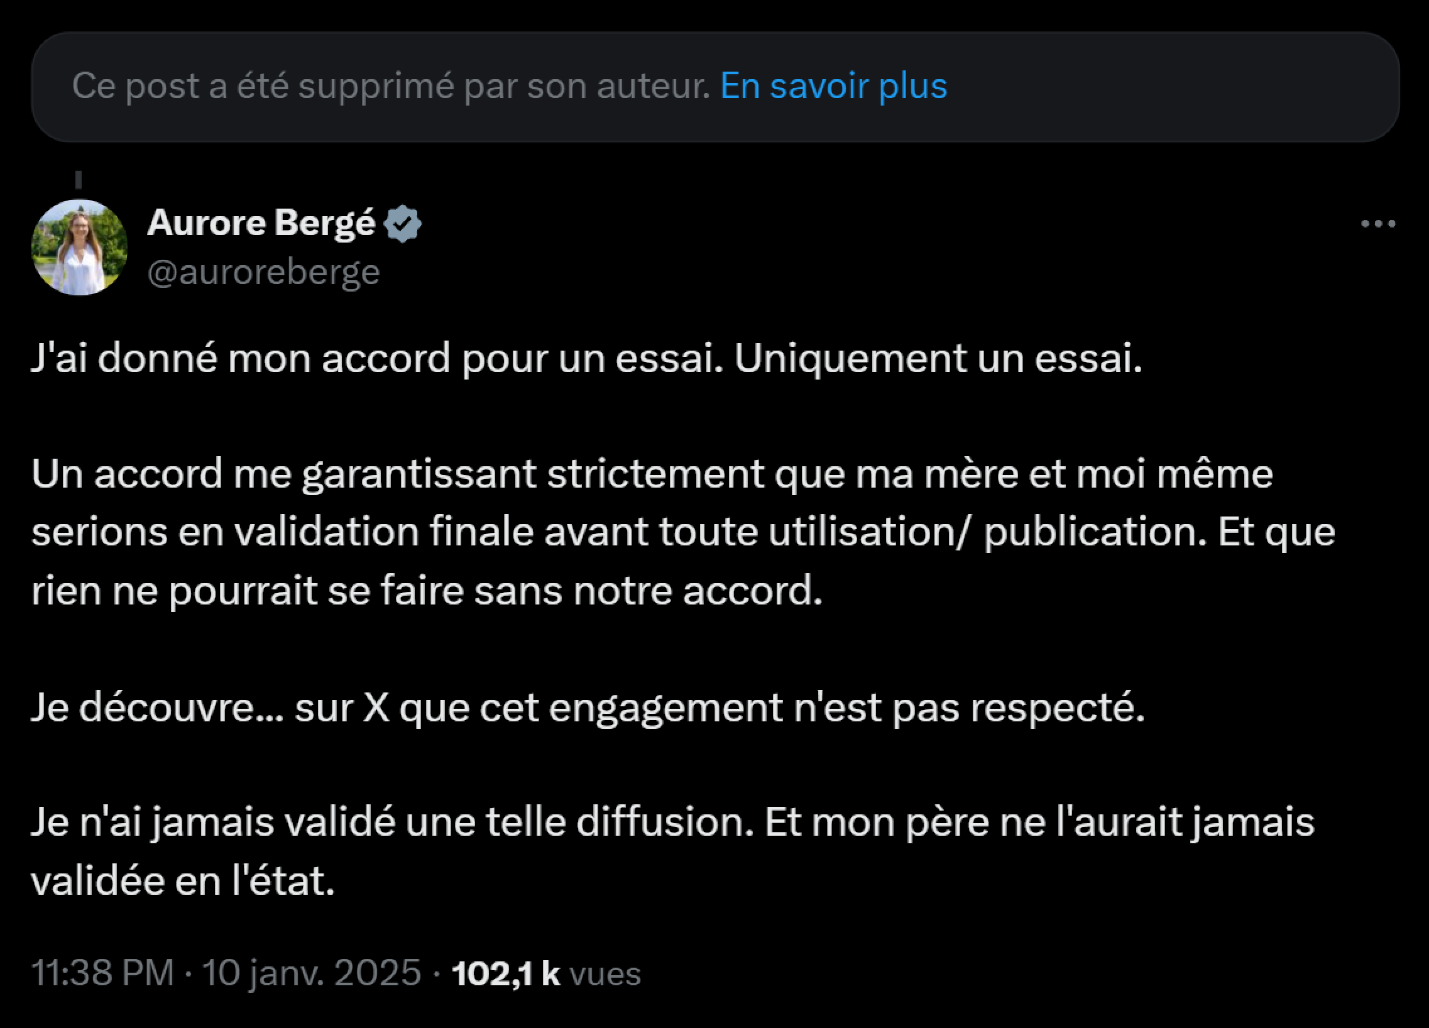Click the text "rien ne pourrait se faire sans notre accord"
Image resolution: width=1429 pixels, height=1028 pixels.
tap(426, 591)
